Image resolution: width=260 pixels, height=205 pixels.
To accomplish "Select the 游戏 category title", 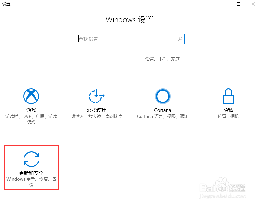I will pos(31,110).
